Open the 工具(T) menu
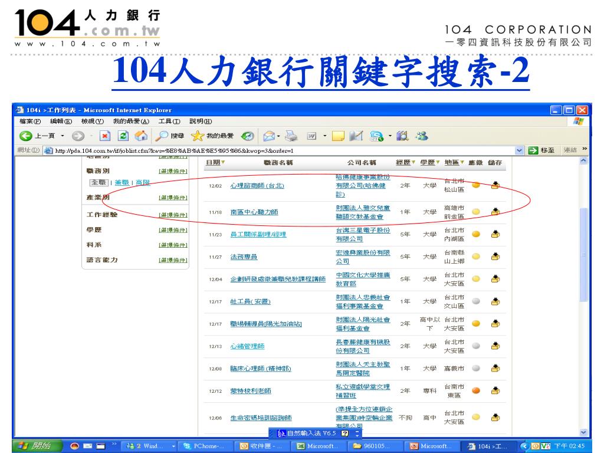The image size is (604, 453). (x=169, y=122)
